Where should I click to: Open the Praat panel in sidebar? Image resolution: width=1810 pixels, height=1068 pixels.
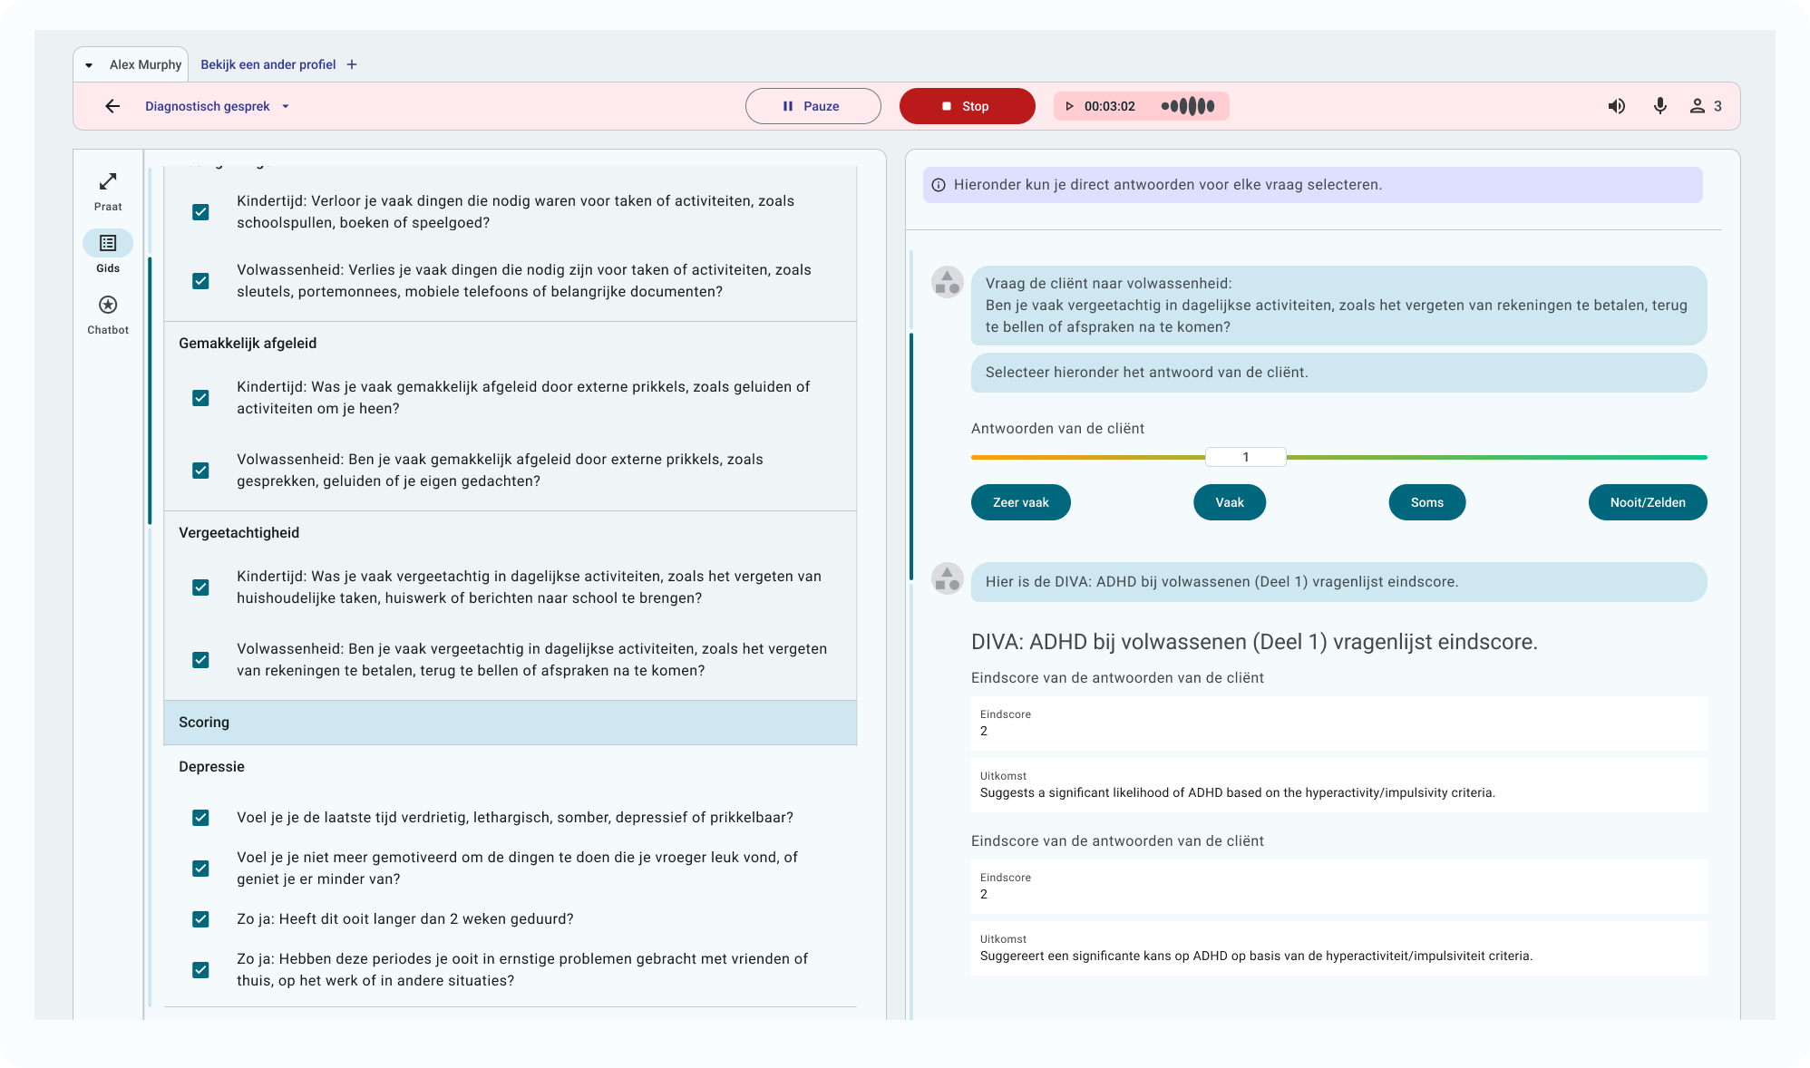point(108,189)
